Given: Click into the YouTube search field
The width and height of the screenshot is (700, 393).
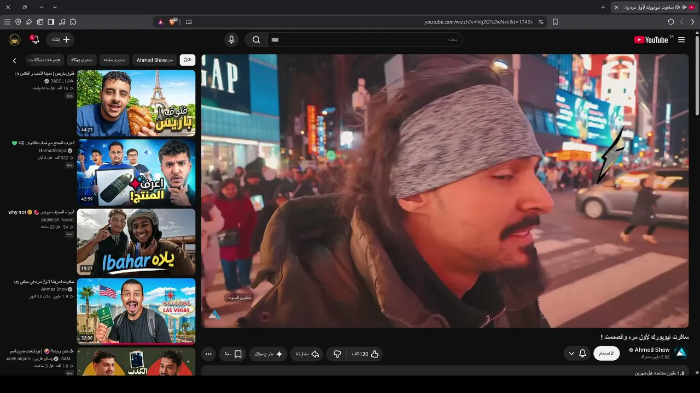Looking at the screenshot, I should click(365, 40).
